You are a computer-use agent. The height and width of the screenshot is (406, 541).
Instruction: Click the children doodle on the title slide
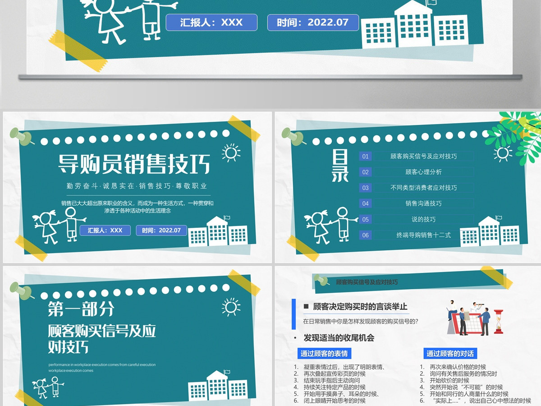point(59,225)
